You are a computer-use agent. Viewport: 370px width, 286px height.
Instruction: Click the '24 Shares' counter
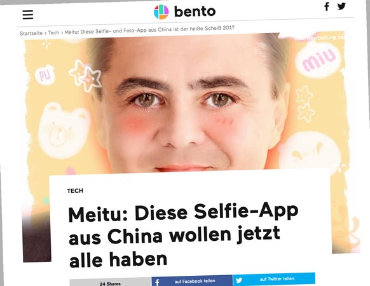point(110,283)
